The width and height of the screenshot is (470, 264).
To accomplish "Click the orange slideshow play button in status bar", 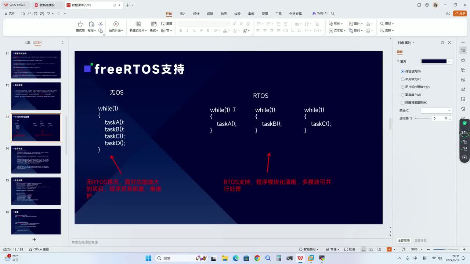I will point(389,249).
